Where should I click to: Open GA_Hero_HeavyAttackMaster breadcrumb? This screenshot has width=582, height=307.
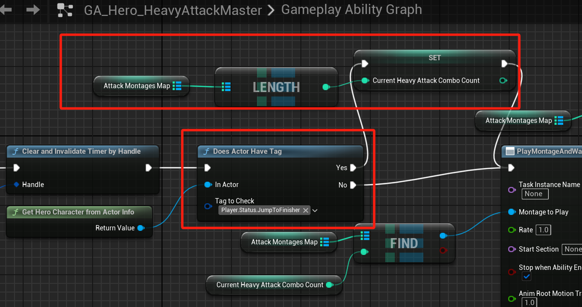click(173, 10)
